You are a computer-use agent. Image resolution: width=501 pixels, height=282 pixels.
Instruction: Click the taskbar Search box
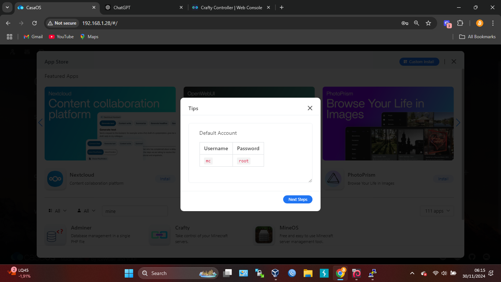tap(178, 273)
